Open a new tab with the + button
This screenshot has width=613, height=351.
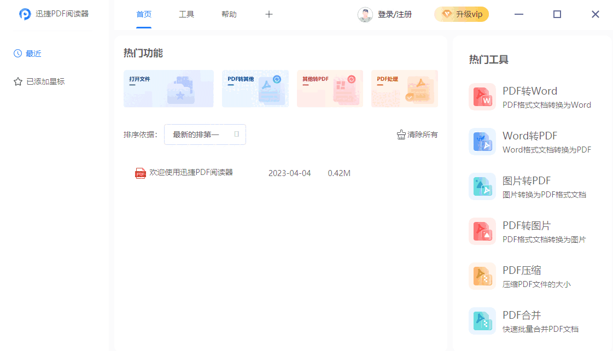268,14
